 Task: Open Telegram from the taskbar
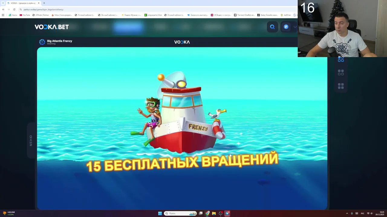[227, 213]
